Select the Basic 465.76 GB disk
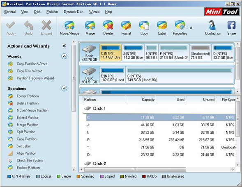This screenshot has width=242, height=187. point(90,53)
